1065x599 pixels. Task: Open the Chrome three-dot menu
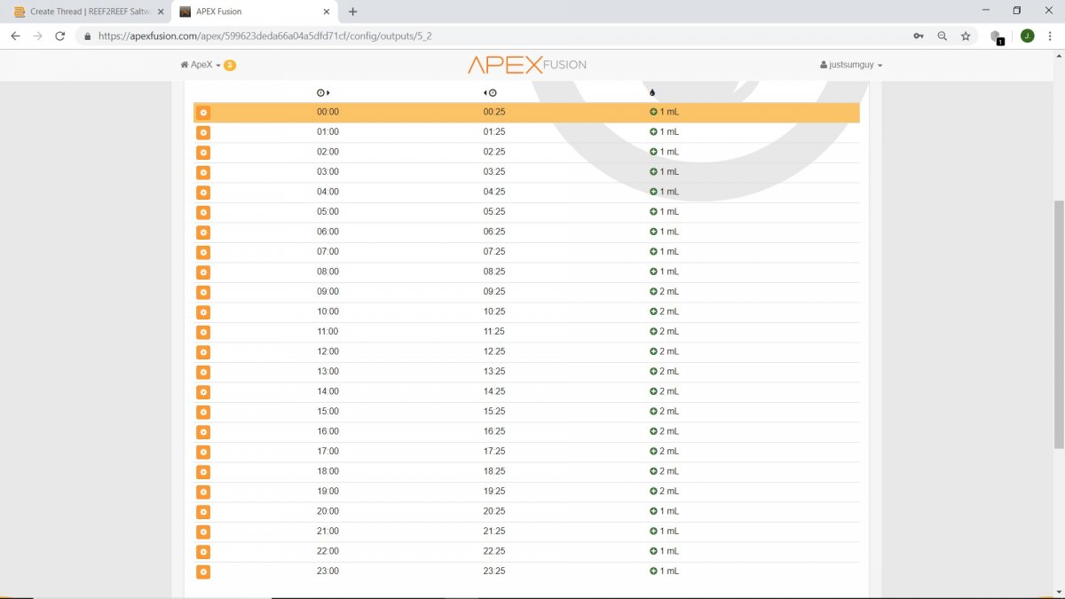(x=1050, y=36)
